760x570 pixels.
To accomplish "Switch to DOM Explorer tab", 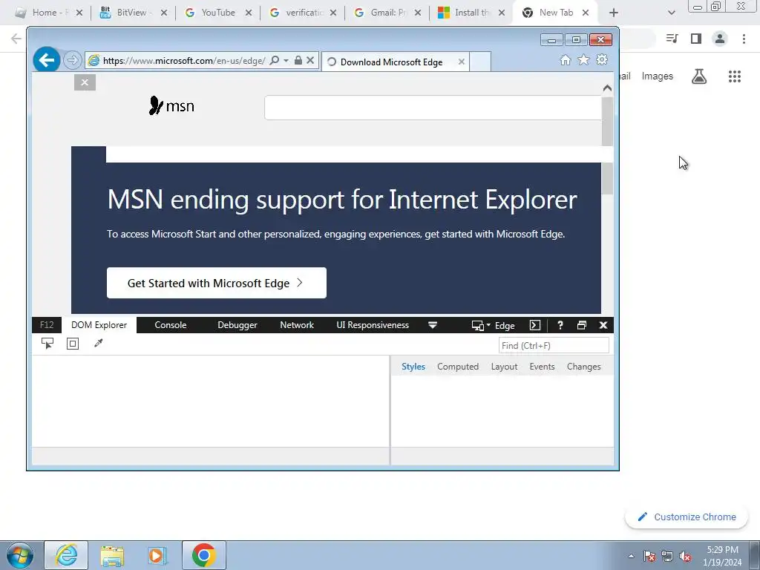I will [x=99, y=325].
